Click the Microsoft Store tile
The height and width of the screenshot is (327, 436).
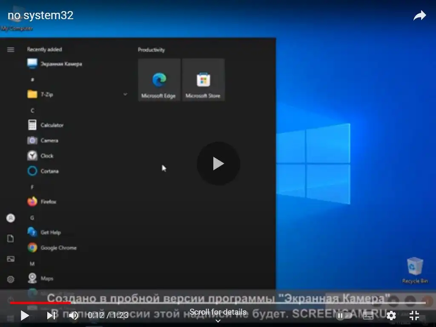(x=203, y=80)
